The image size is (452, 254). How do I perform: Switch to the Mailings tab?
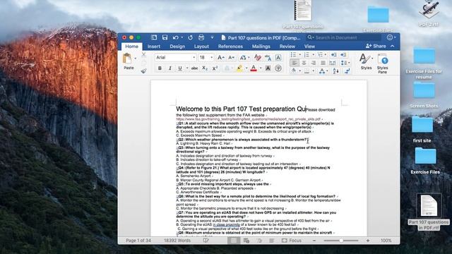tap(261, 47)
